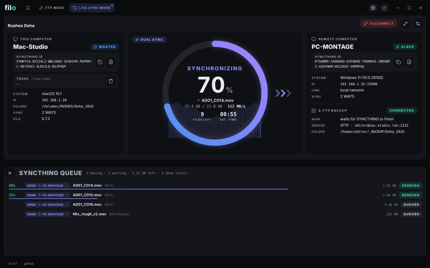Click the Disconnect button
Screen dimensions: 430x268
[379, 24]
